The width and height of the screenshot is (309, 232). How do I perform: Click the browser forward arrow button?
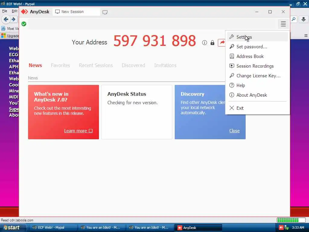[13, 19]
